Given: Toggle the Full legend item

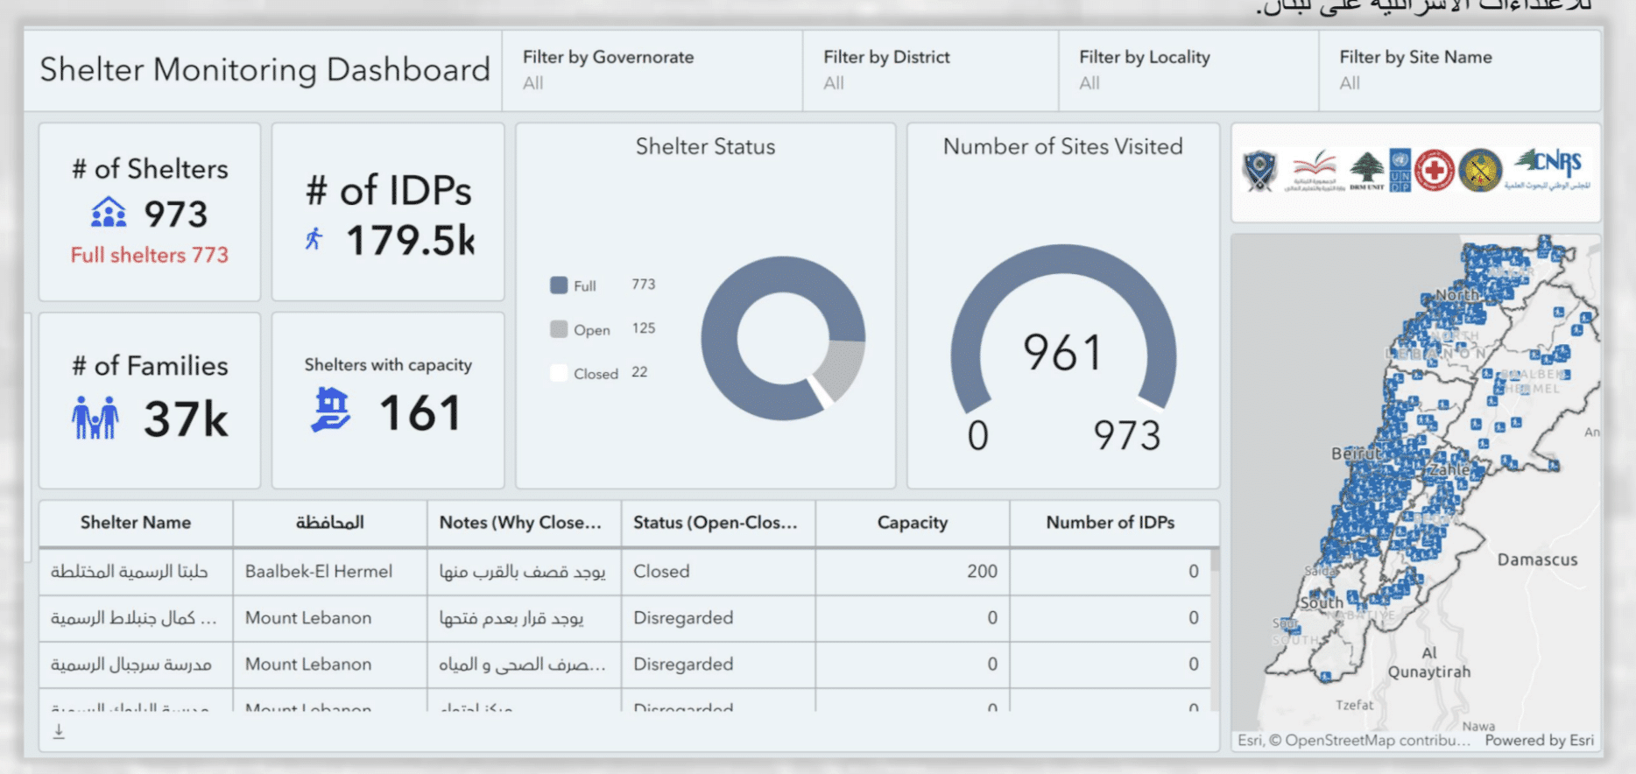Looking at the screenshot, I should point(574,285).
